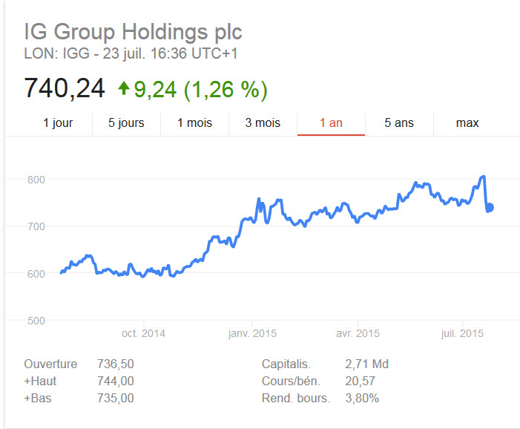This screenshot has width=520, height=429.
Task: Select the 1 jour time range tab
Action: point(58,122)
